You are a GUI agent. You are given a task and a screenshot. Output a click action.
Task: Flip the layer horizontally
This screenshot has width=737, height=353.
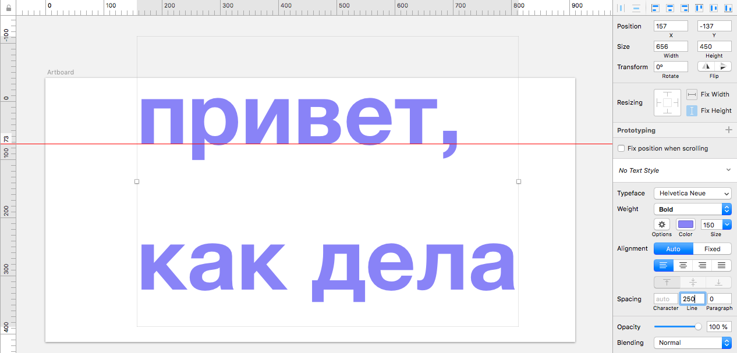tap(706, 67)
